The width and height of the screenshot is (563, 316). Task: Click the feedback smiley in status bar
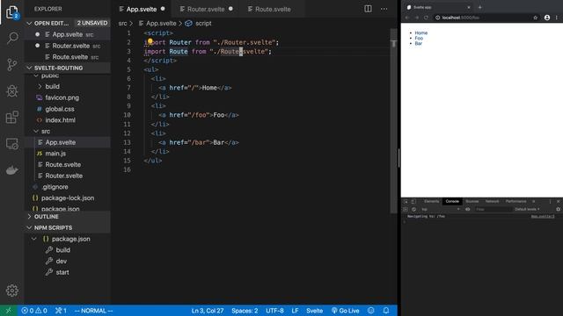pos(371,311)
